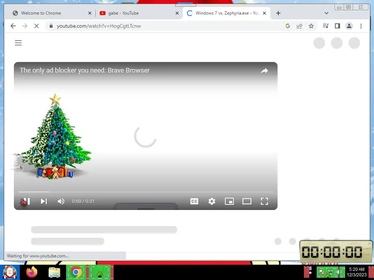Click the forward navigation arrow
The image size is (374, 280).
click(x=25, y=26)
